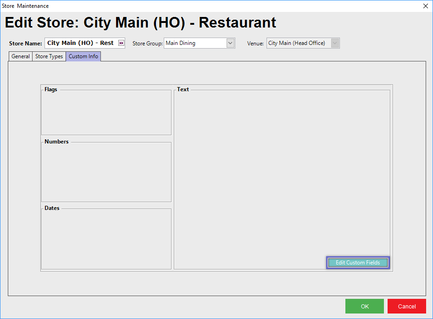Close the Store Maintenance window
This screenshot has width=433, height=319.
(x=425, y=6)
